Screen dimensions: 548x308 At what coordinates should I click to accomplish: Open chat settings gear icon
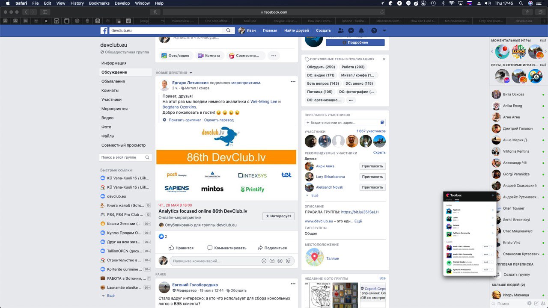click(x=529, y=303)
